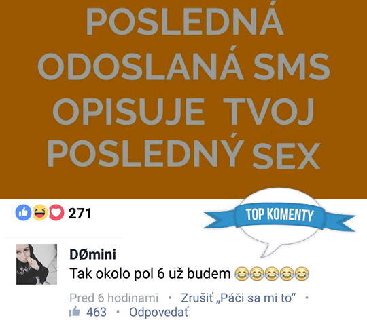
Task: Open the DØmini commenter name
Action: (x=92, y=254)
